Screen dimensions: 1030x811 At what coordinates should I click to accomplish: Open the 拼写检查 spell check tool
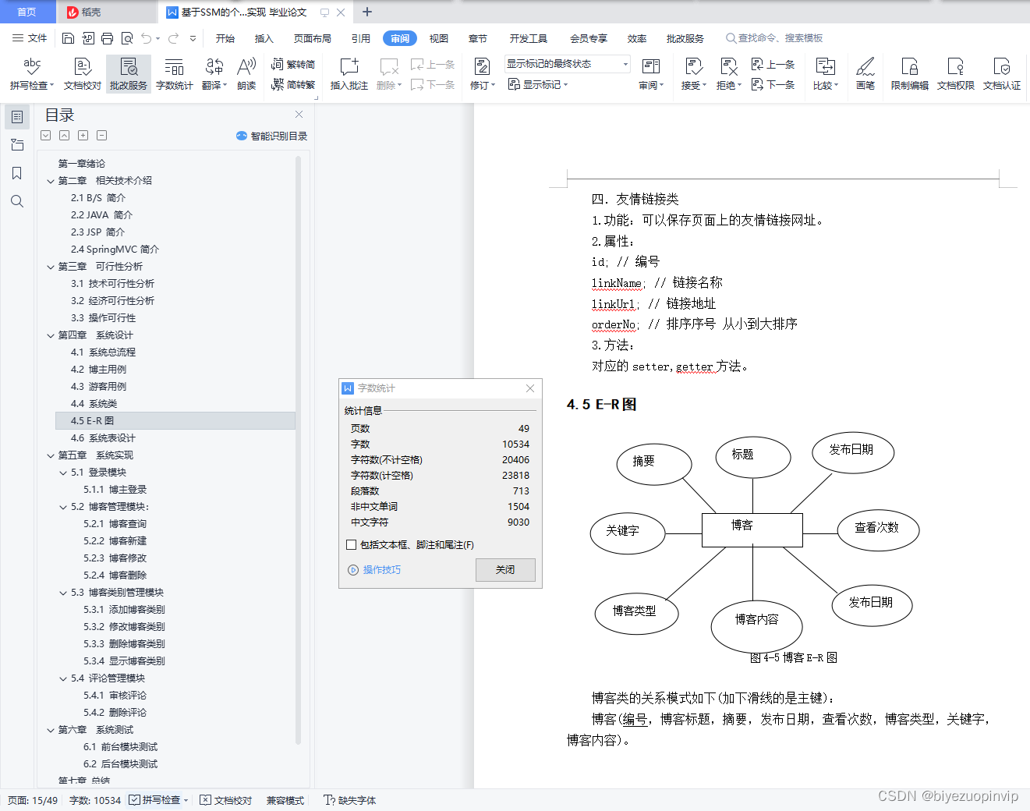pos(31,74)
